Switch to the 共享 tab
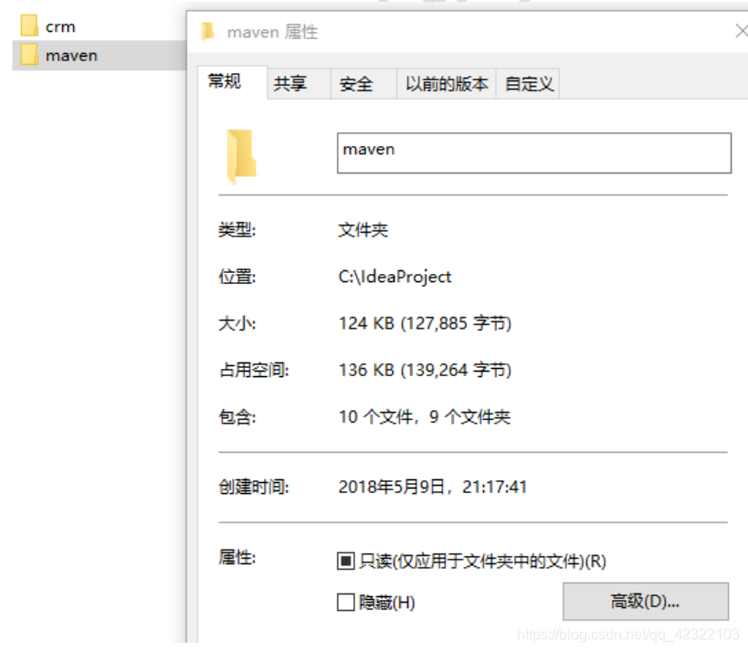 click(x=299, y=84)
